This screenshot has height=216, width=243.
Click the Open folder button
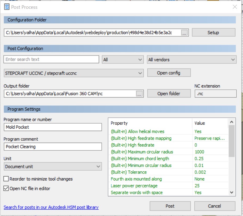169,94
